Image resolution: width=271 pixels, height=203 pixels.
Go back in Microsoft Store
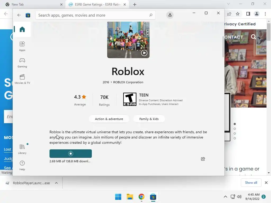tap(19, 15)
